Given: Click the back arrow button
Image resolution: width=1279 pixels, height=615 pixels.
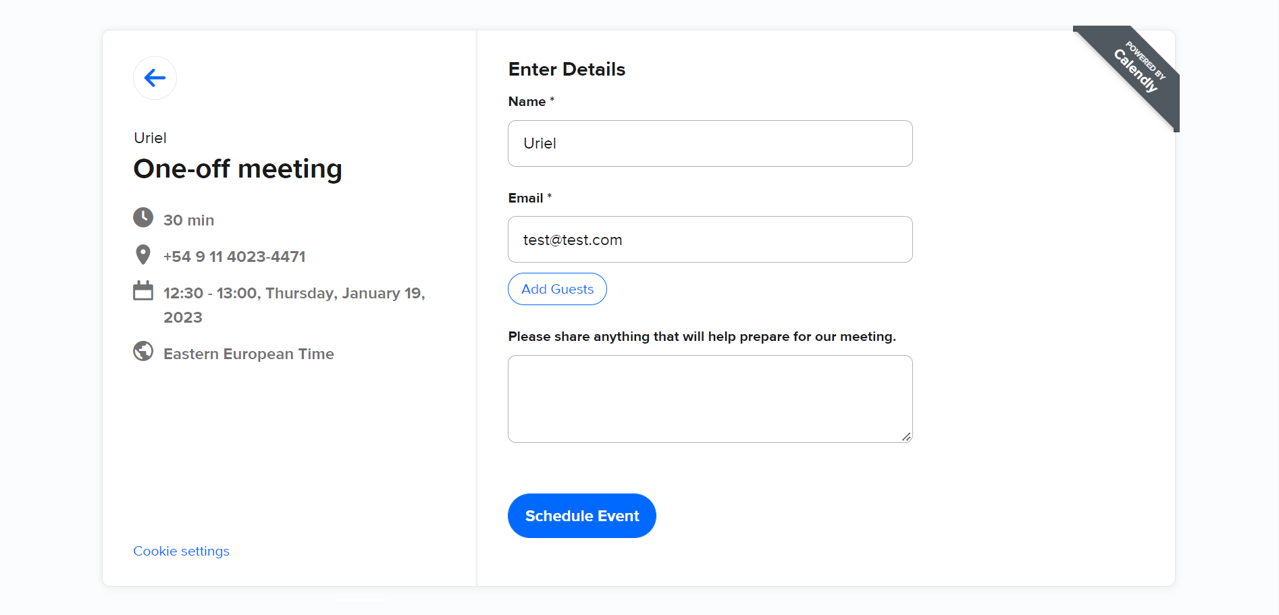Looking at the screenshot, I should coord(155,78).
